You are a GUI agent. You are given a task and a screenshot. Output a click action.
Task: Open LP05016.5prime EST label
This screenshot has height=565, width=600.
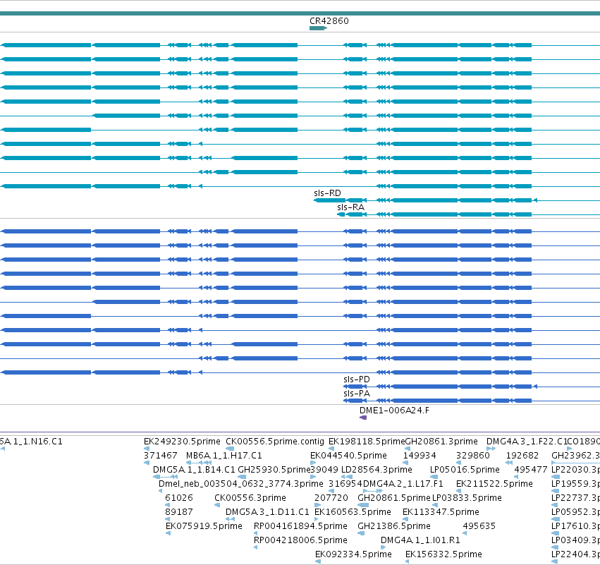[x=465, y=470]
